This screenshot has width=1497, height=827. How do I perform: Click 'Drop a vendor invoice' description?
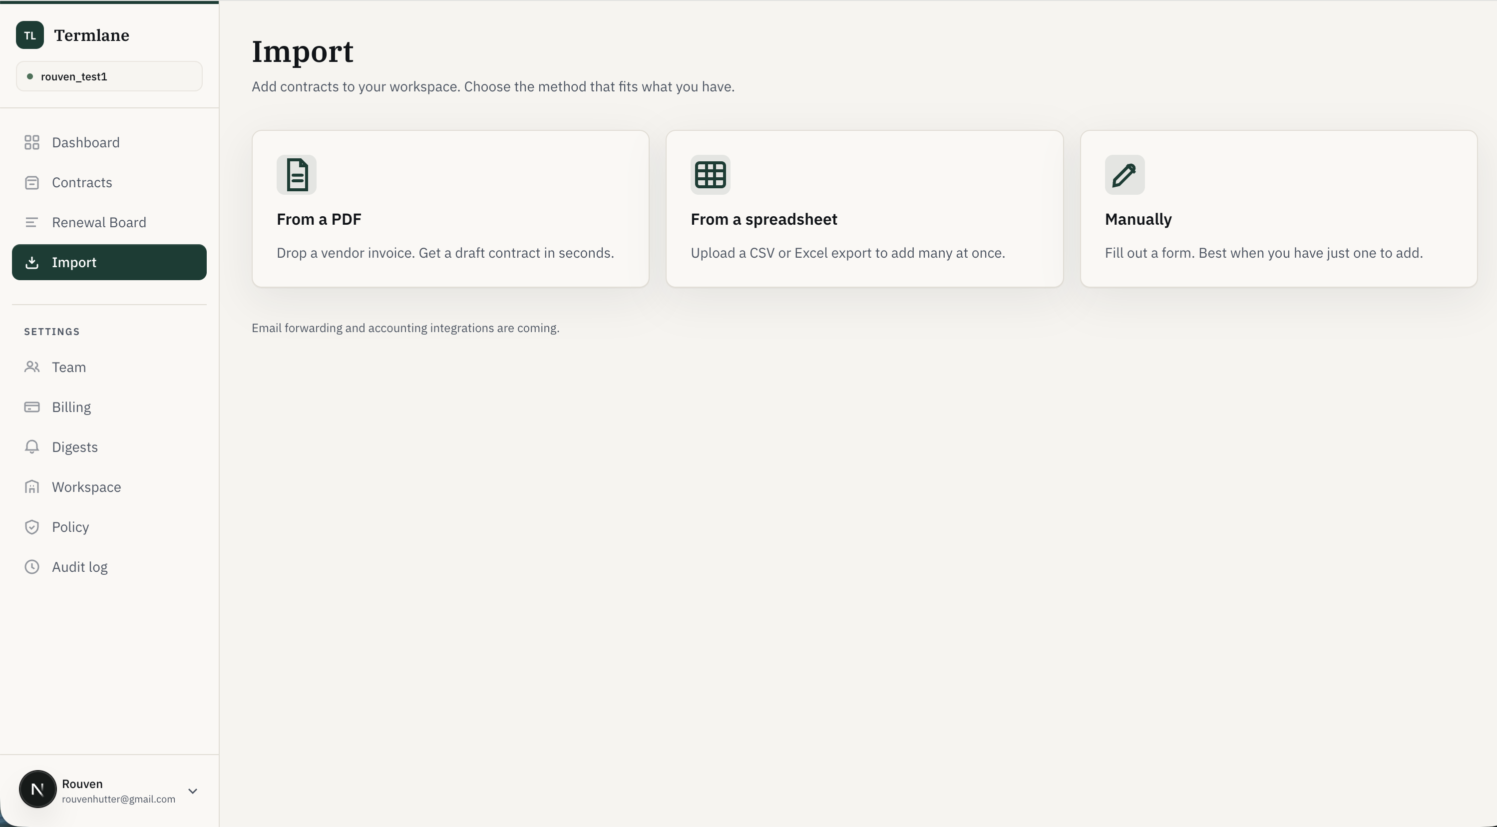(445, 253)
